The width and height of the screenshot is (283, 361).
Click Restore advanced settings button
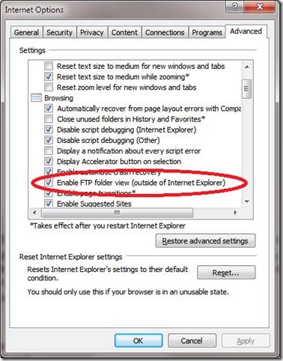[x=205, y=241]
